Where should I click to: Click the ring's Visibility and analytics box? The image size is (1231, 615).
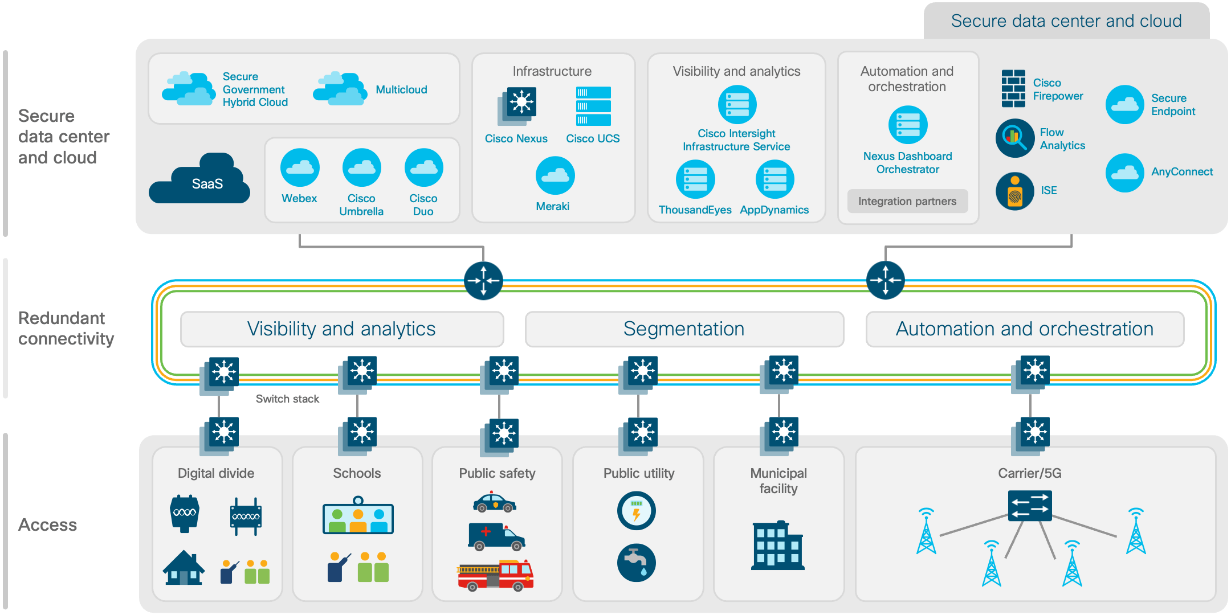pyautogui.click(x=342, y=329)
